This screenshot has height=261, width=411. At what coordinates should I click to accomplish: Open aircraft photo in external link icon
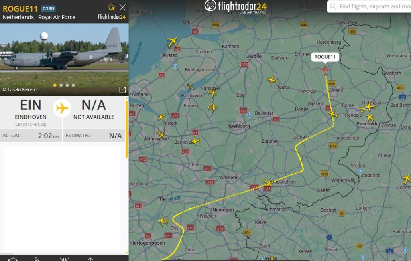[x=122, y=90]
